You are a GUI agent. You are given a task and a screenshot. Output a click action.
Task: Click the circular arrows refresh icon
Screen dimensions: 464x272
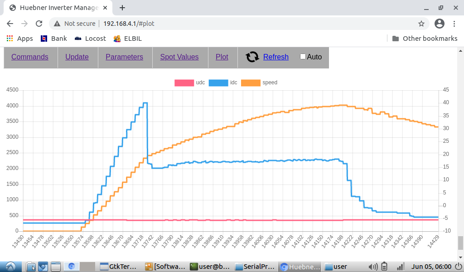[252, 57]
